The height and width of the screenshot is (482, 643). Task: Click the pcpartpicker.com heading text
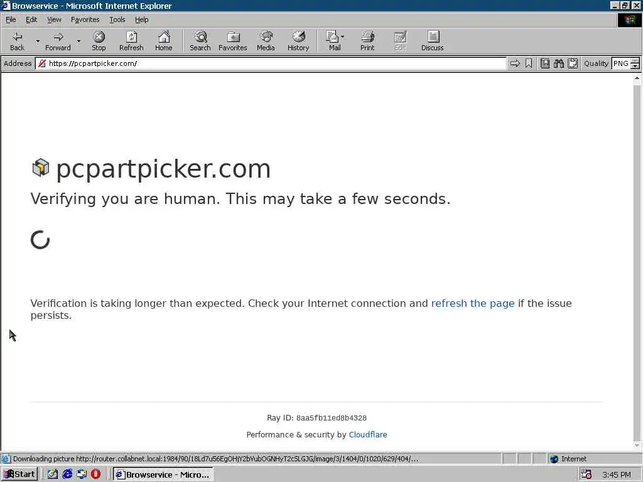tap(163, 168)
